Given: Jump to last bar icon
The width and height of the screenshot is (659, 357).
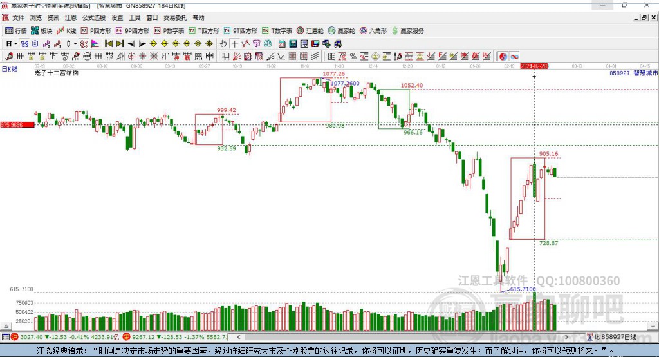Looking at the screenshot, I should coord(120,44).
